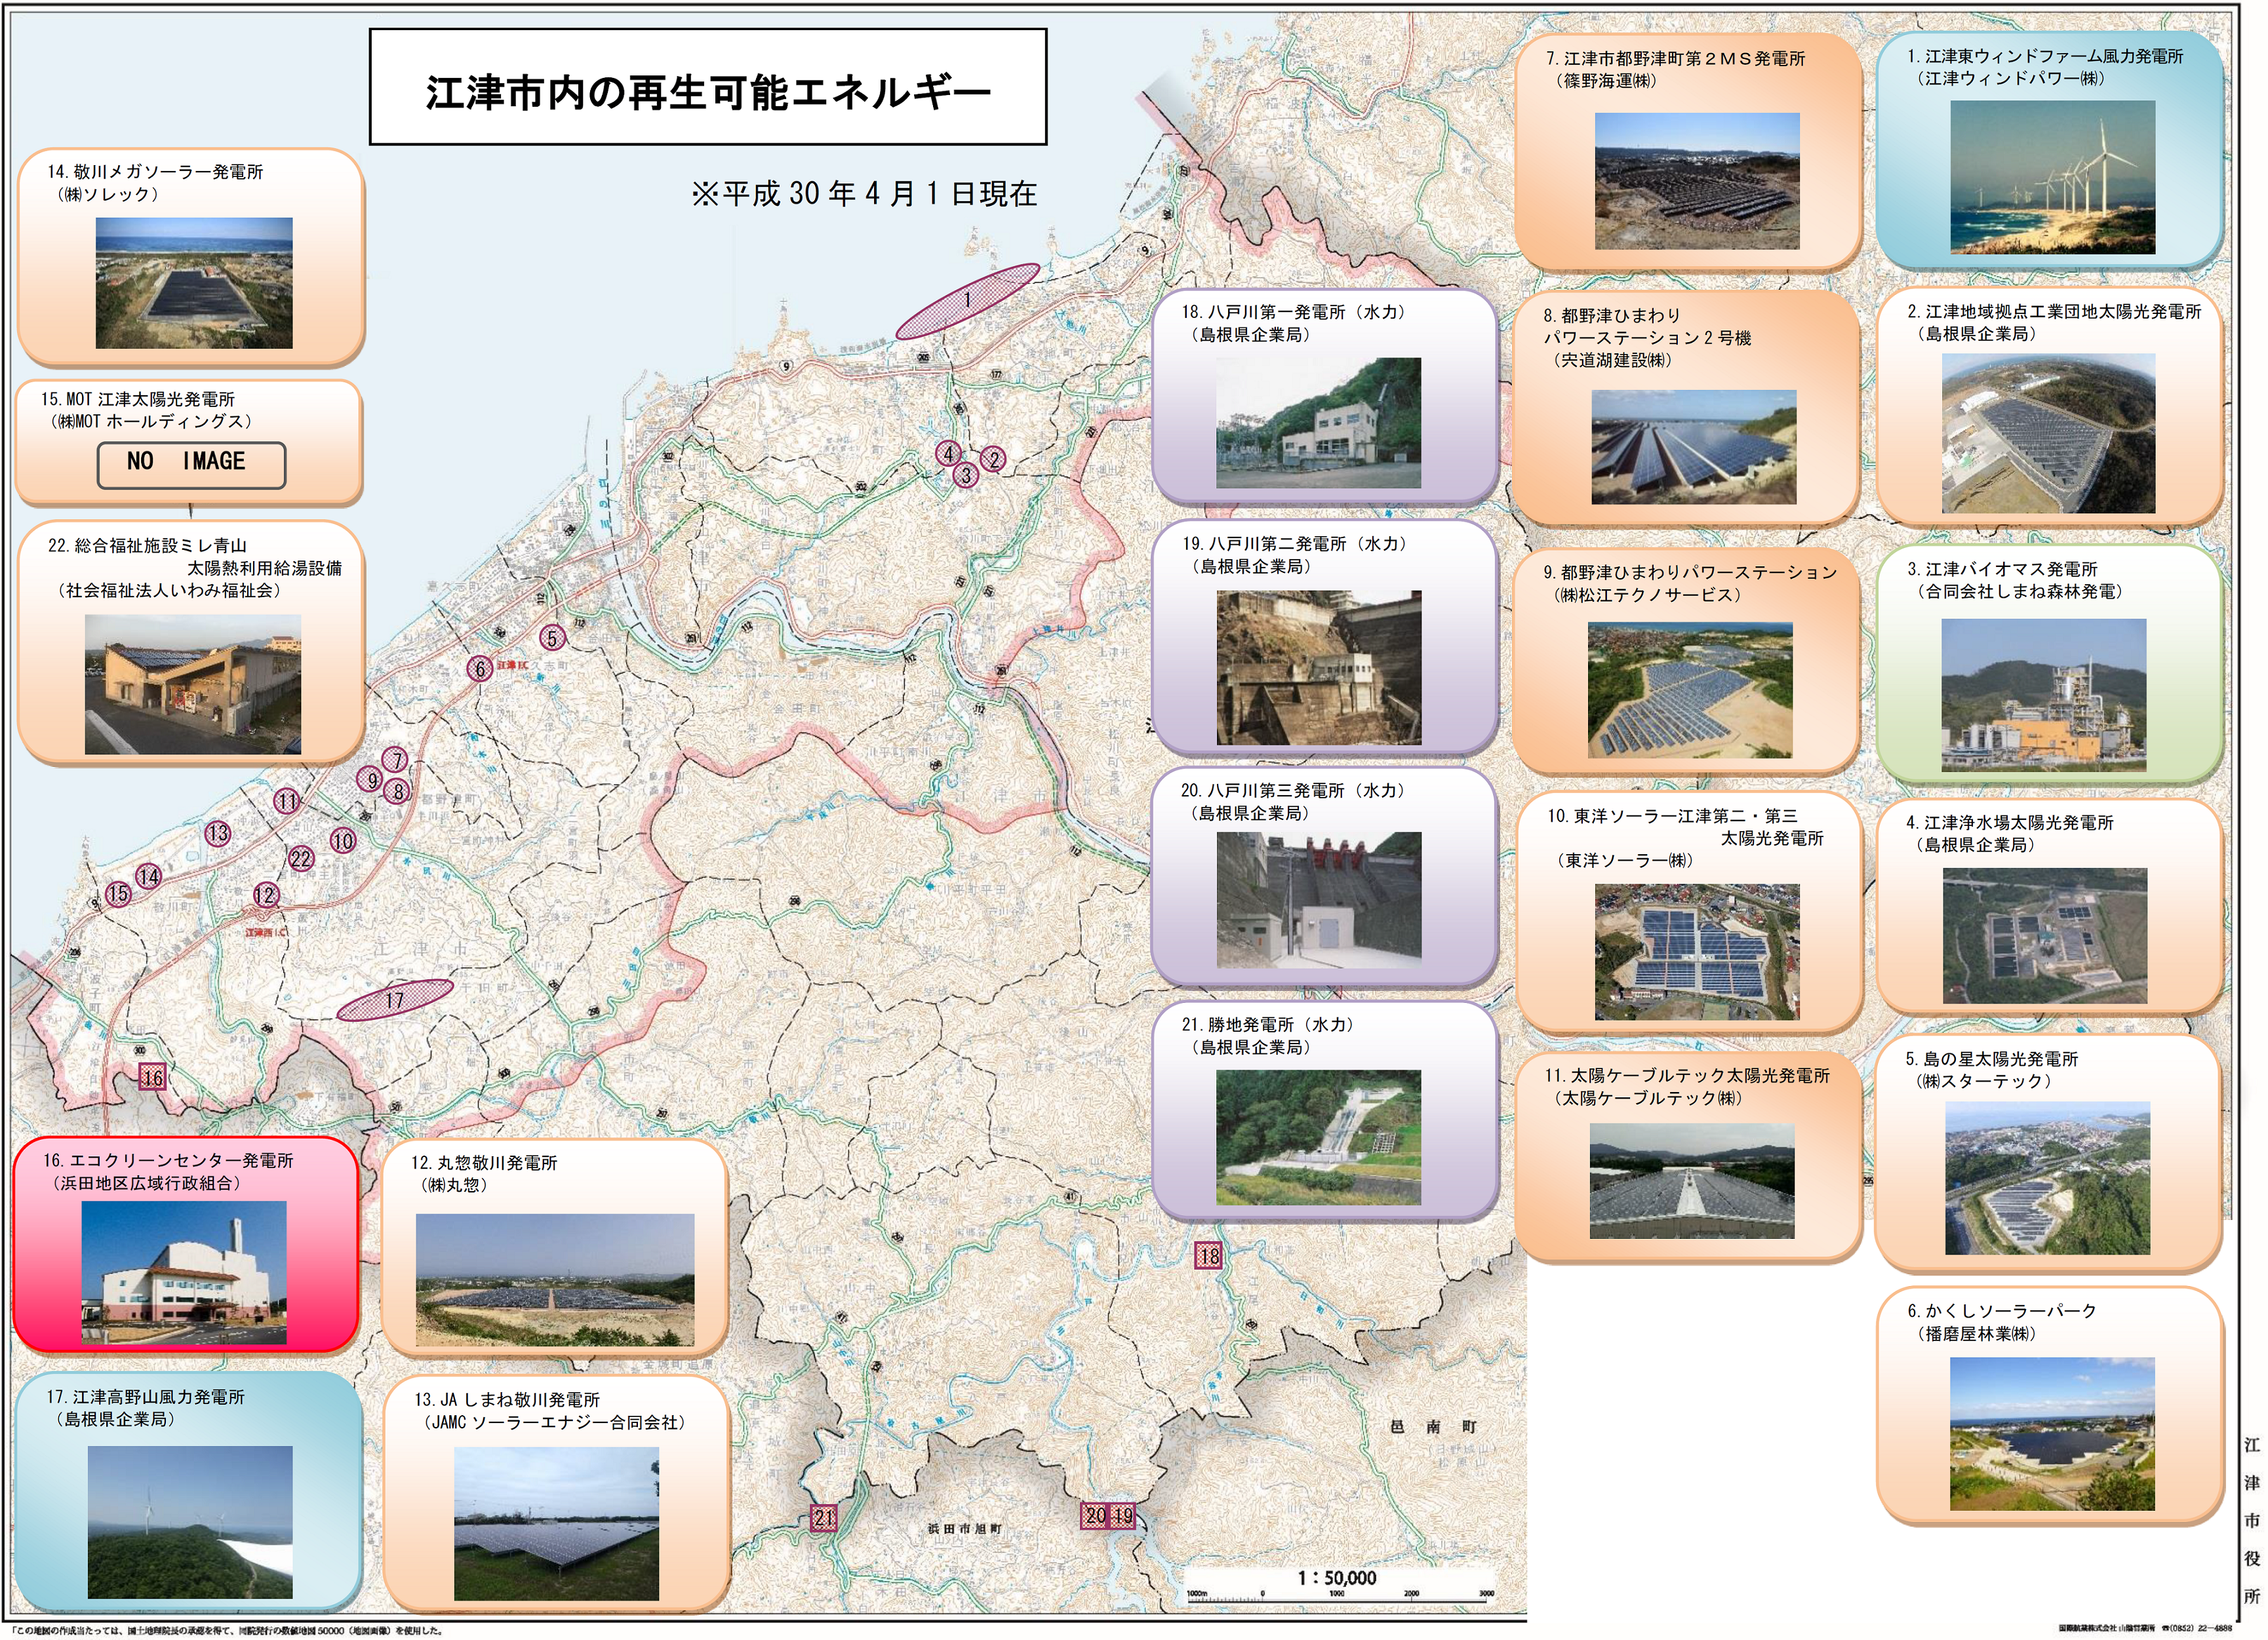Click map marker circle 12
Viewport: 2268px width, 1640px height.
coord(265,895)
